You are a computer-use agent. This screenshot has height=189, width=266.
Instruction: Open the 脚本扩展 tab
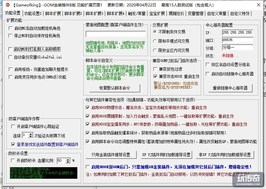(x=53, y=13)
